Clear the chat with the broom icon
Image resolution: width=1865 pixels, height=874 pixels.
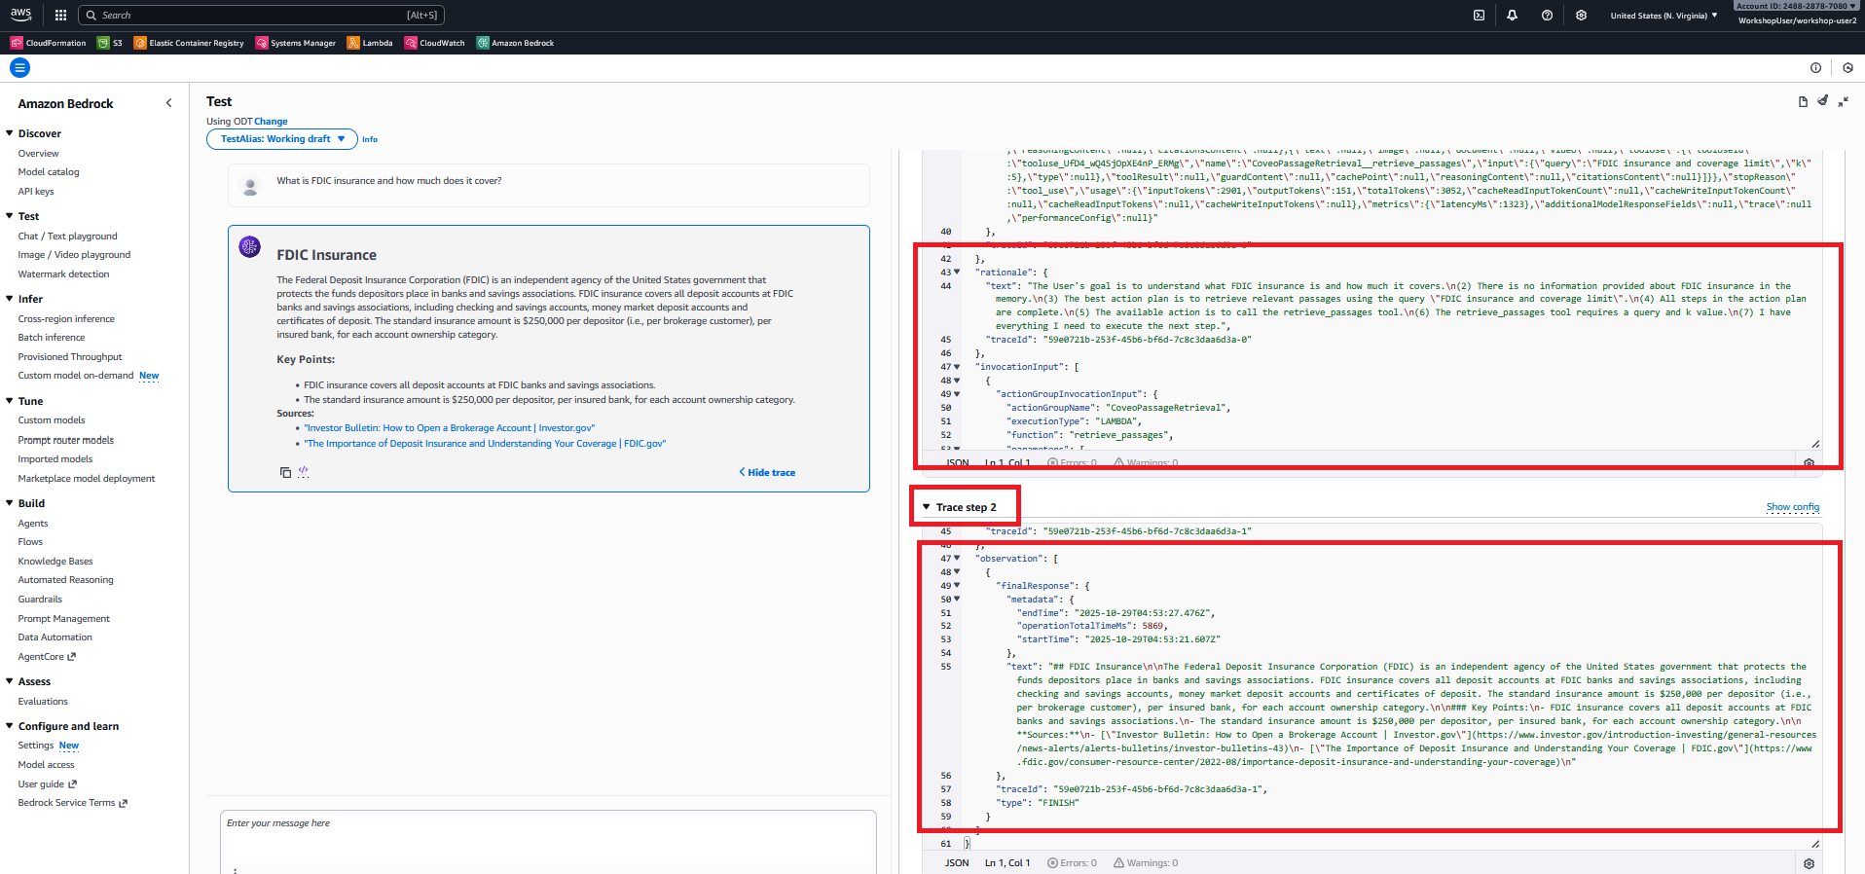pyautogui.click(x=1823, y=101)
